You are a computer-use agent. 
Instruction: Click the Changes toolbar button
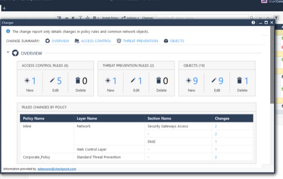[148, 18]
